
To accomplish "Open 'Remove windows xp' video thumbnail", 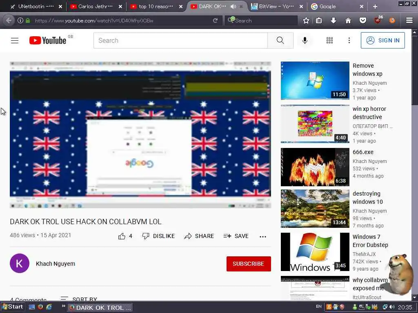I will point(315,81).
